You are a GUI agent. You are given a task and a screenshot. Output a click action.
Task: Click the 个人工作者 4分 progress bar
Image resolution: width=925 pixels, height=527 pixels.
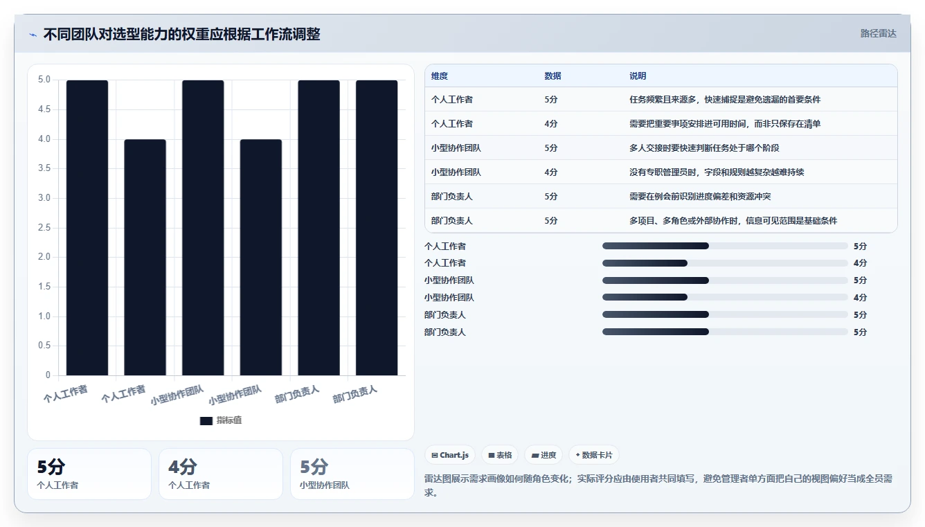pos(725,263)
